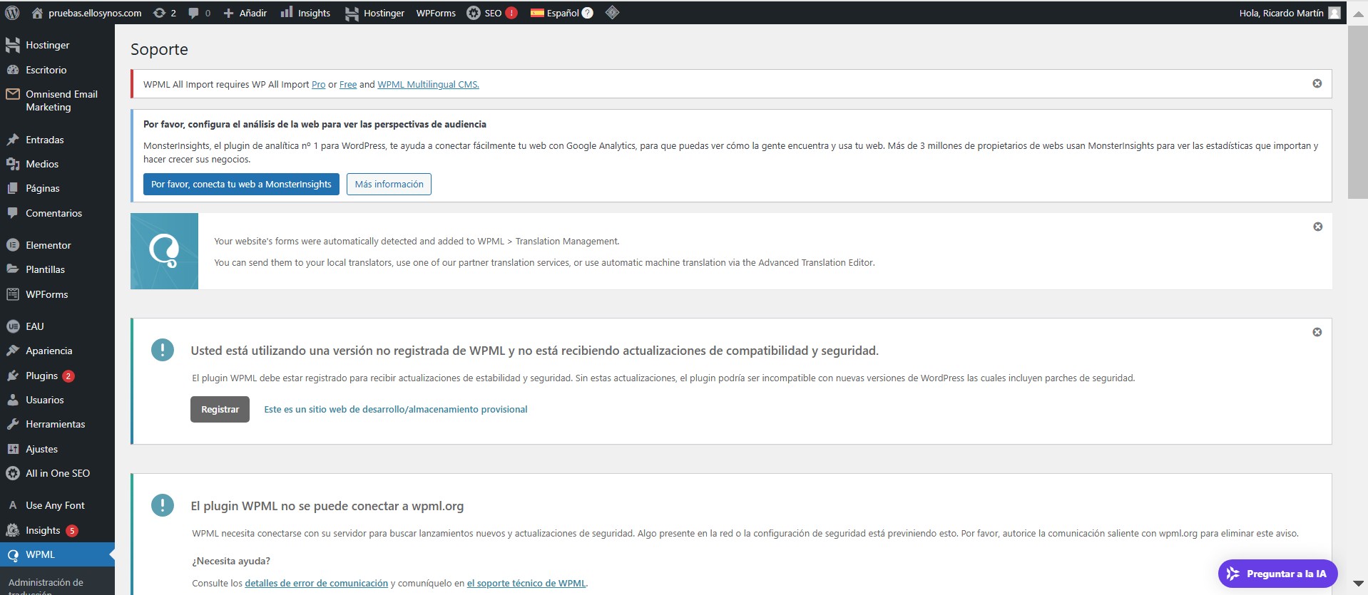Open Elementor in the sidebar

(x=57, y=245)
